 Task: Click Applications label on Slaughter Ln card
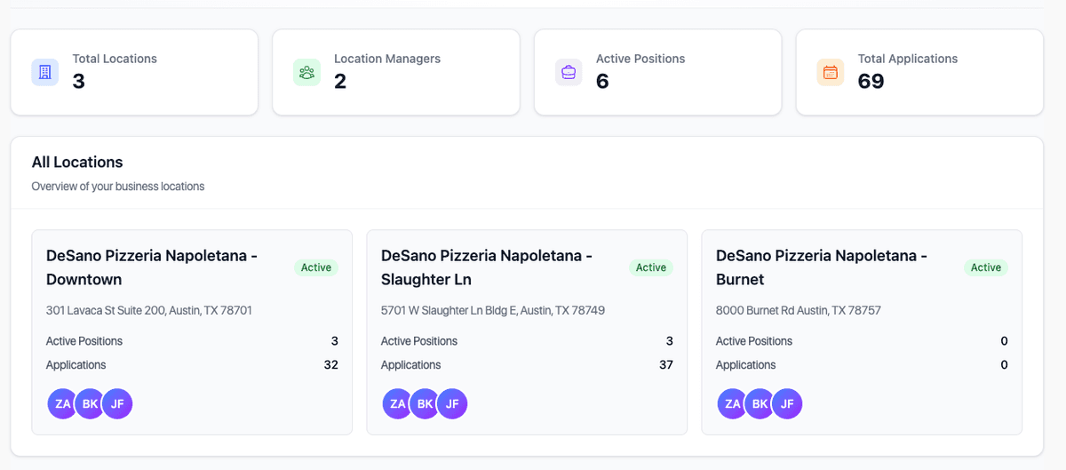click(411, 365)
